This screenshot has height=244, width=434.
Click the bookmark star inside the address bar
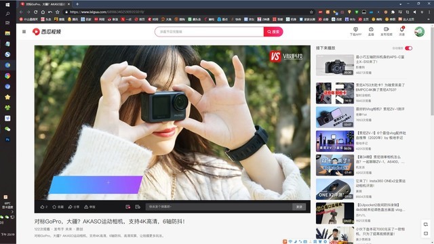pos(311,12)
